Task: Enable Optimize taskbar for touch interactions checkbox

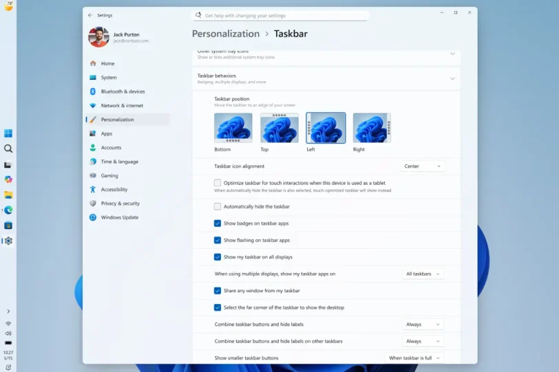Action: pyautogui.click(x=218, y=183)
